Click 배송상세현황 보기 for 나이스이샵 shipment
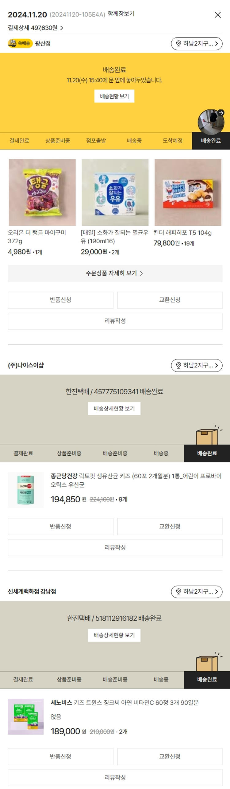Viewport: 230px width, 789px height. point(114,408)
